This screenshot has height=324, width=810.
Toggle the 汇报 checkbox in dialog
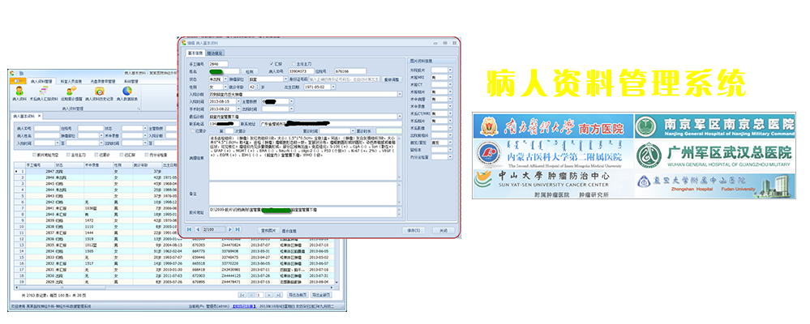coord(272,62)
